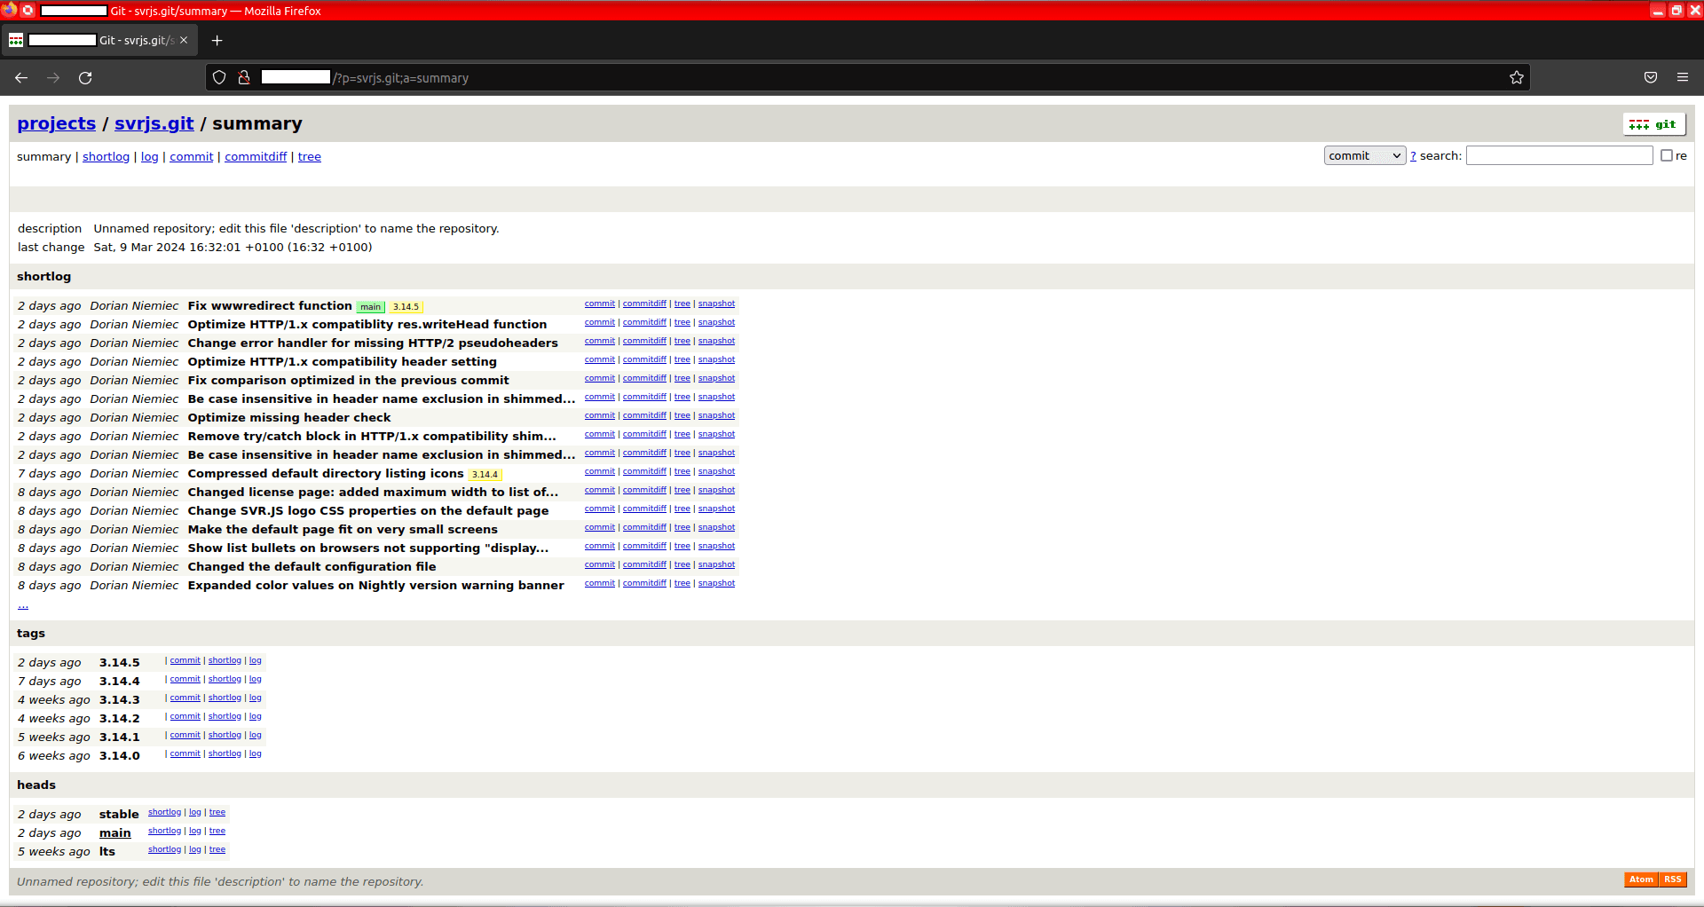Open the Pocket save icon
This screenshot has width=1704, height=907.
click(x=1651, y=78)
